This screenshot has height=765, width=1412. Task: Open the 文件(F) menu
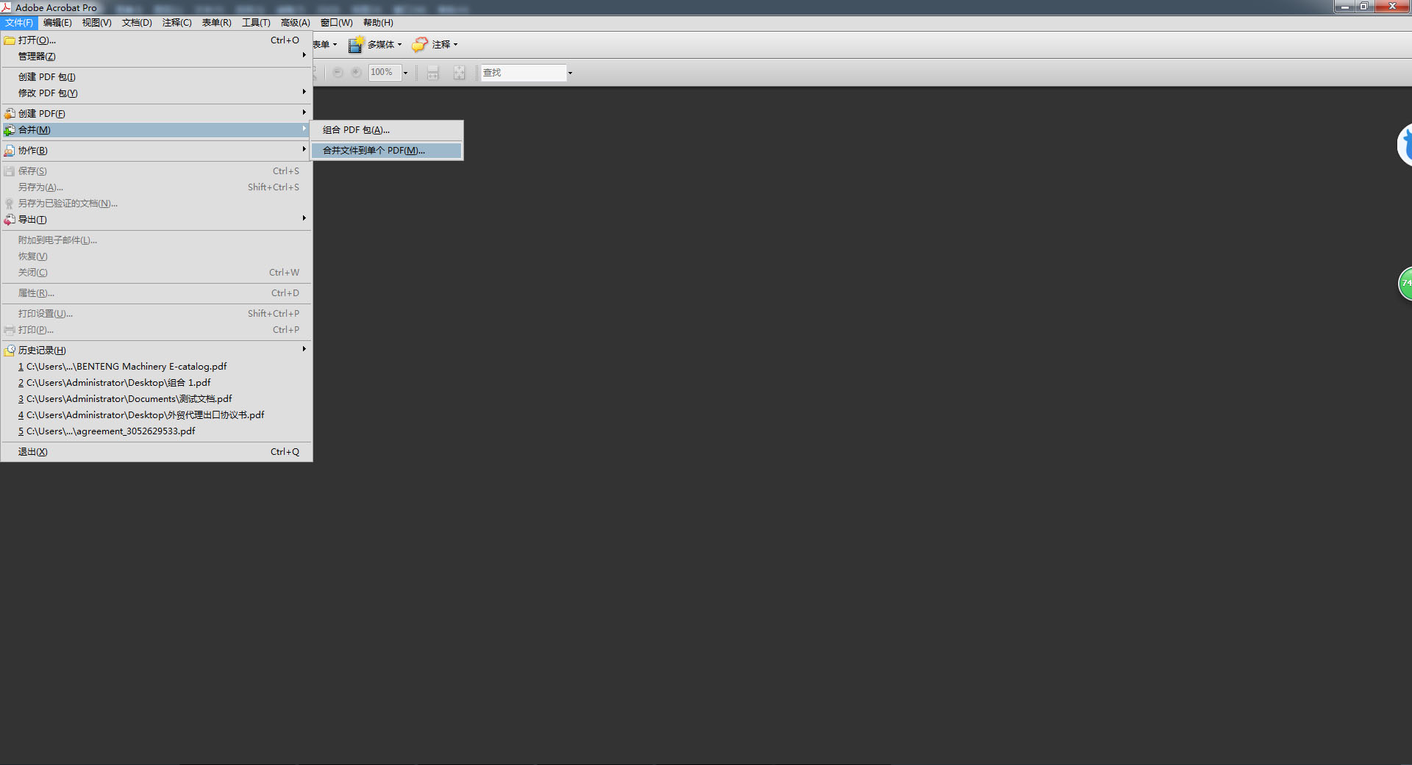[x=19, y=23]
